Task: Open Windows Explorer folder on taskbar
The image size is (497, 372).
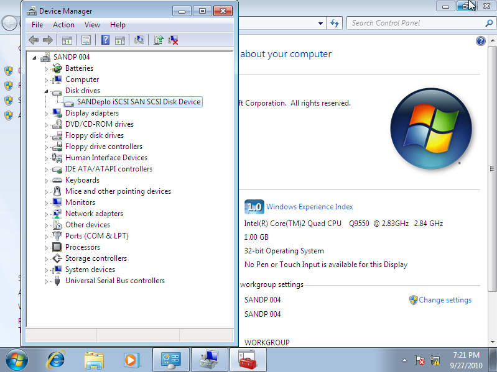Action: [94, 360]
